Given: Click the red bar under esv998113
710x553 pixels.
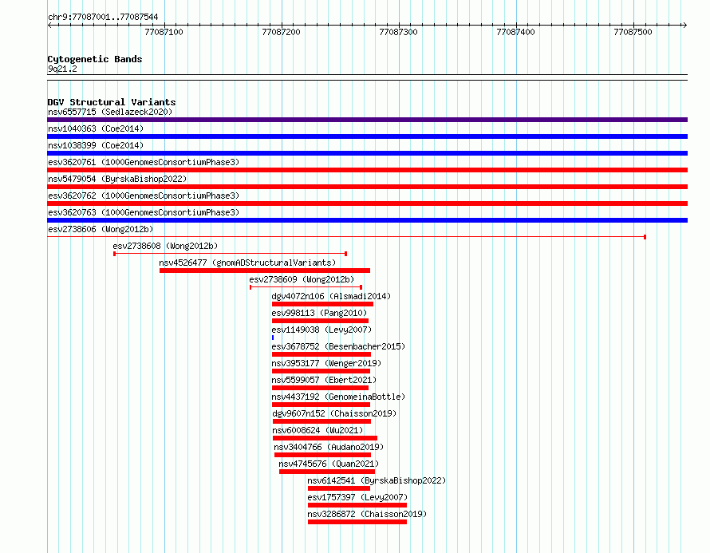Looking at the screenshot, I should coord(320,321).
